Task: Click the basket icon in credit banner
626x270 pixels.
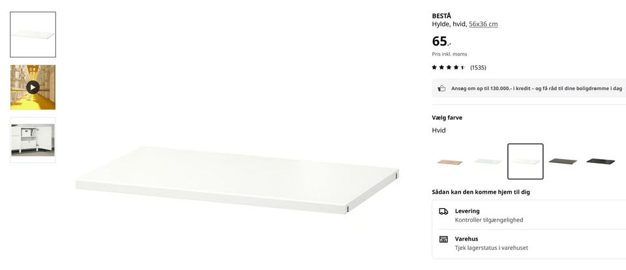Action: point(441,88)
